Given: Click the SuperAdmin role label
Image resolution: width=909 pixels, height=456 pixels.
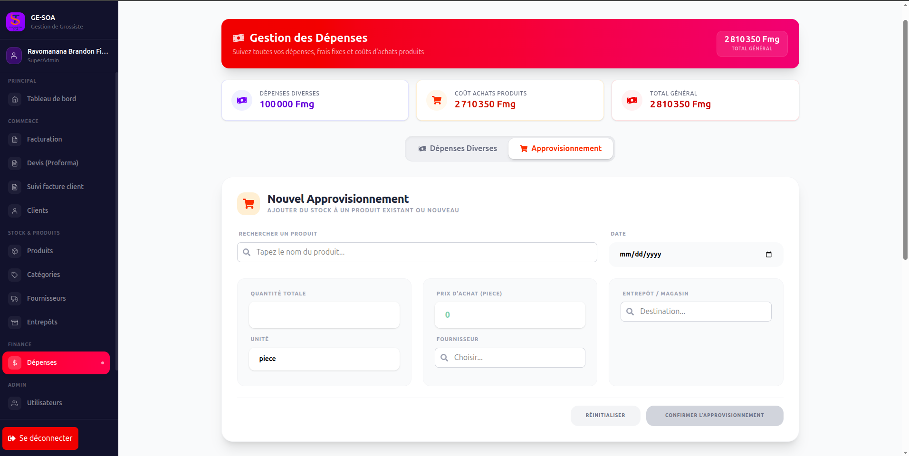Looking at the screenshot, I should point(43,60).
